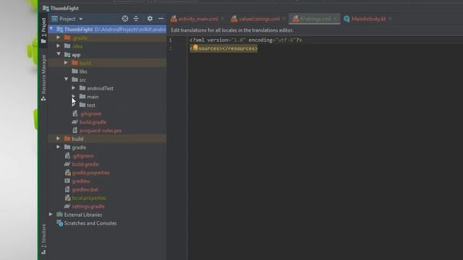
Task: Click line number 1 in gutter
Action: (171, 40)
